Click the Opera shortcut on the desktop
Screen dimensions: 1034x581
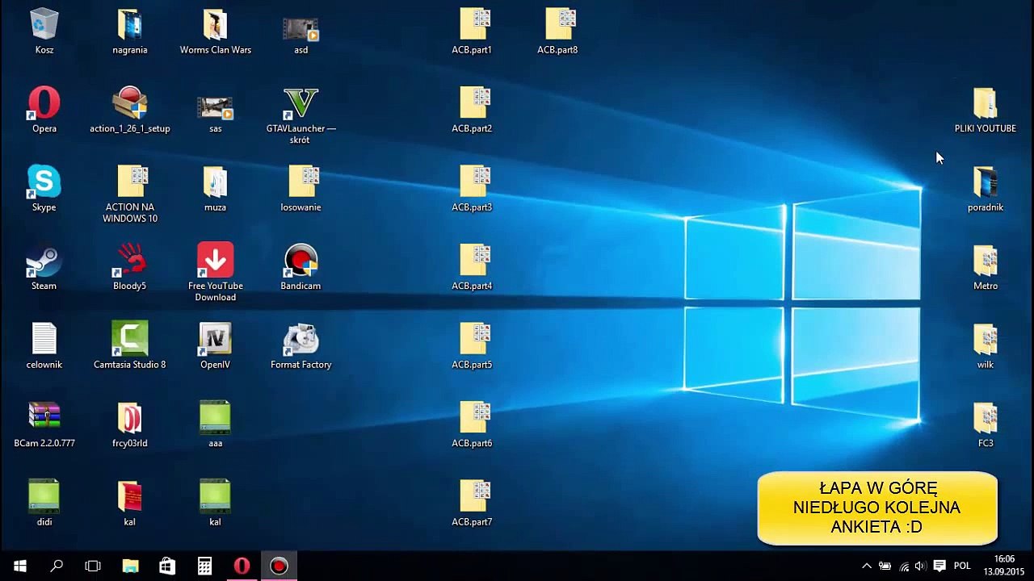tap(44, 103)
